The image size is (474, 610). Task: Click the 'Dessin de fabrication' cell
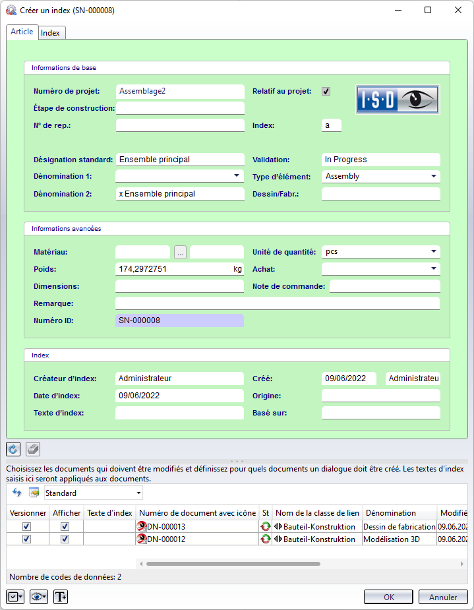pyautogui.click(x=400, y=526)
